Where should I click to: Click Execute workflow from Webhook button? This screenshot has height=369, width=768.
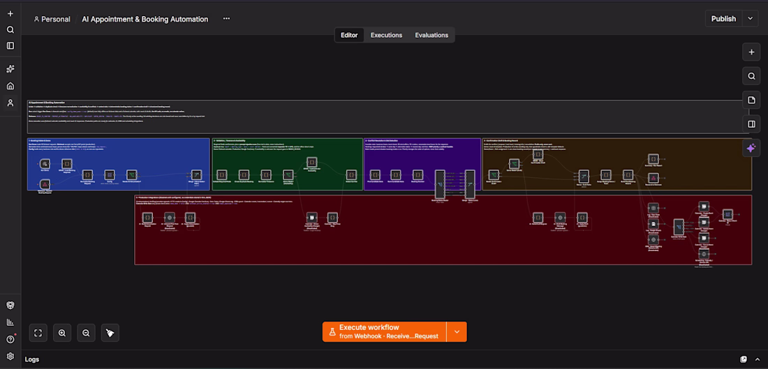click(385, 332)
